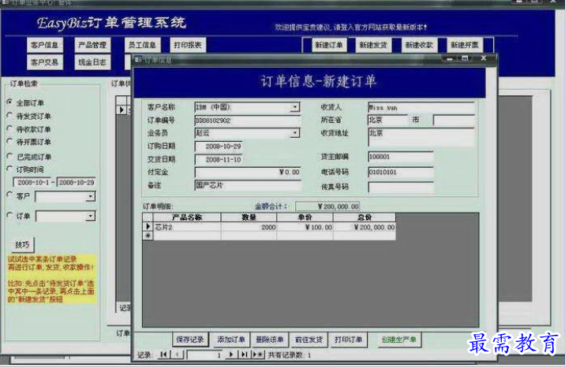
Task: Select 订购时间 radio button
Action: pos(9,169)
